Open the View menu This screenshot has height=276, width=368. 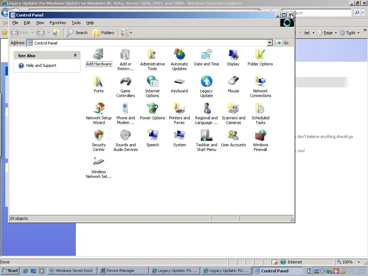[x=40, y=23]
